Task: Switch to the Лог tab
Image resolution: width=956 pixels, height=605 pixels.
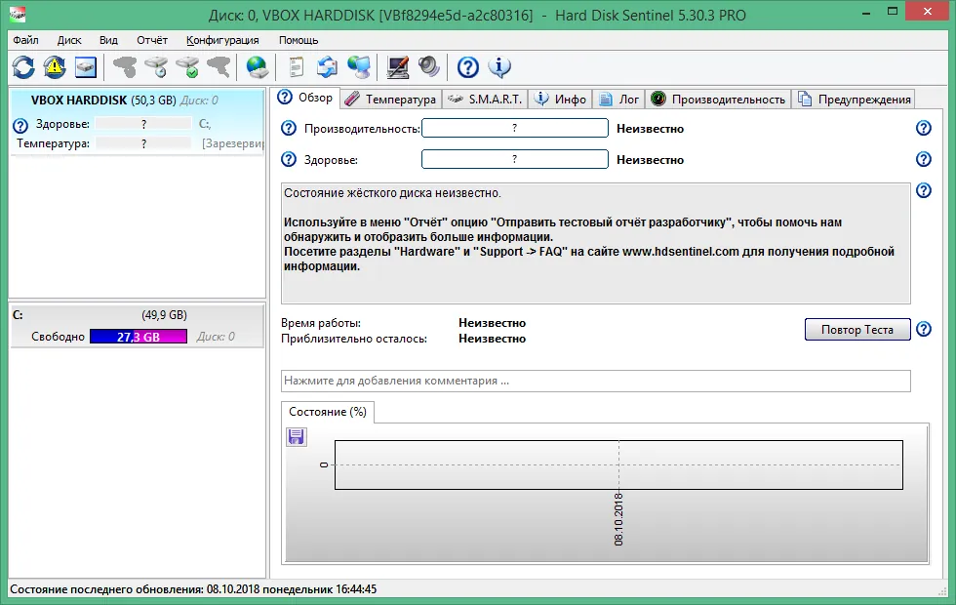Action: 618,100
